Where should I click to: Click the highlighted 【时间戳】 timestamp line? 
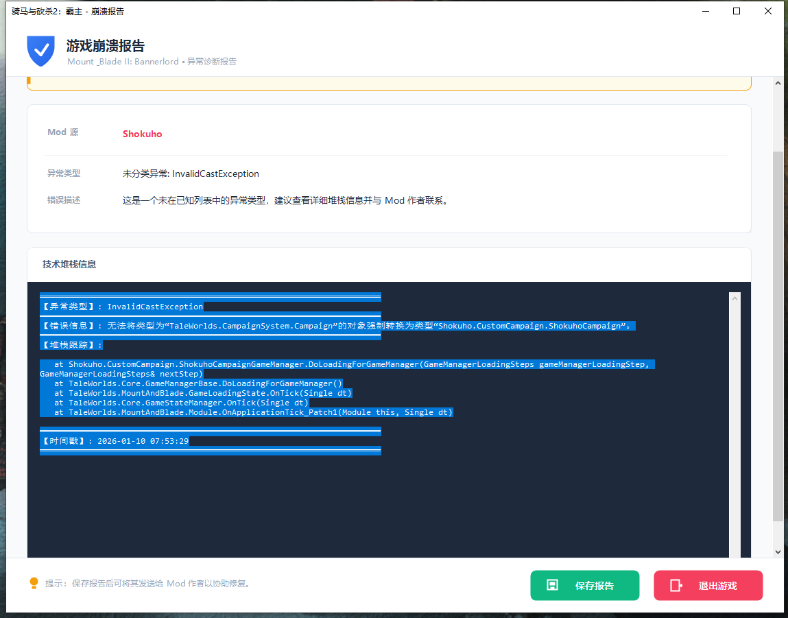[113, 441]
